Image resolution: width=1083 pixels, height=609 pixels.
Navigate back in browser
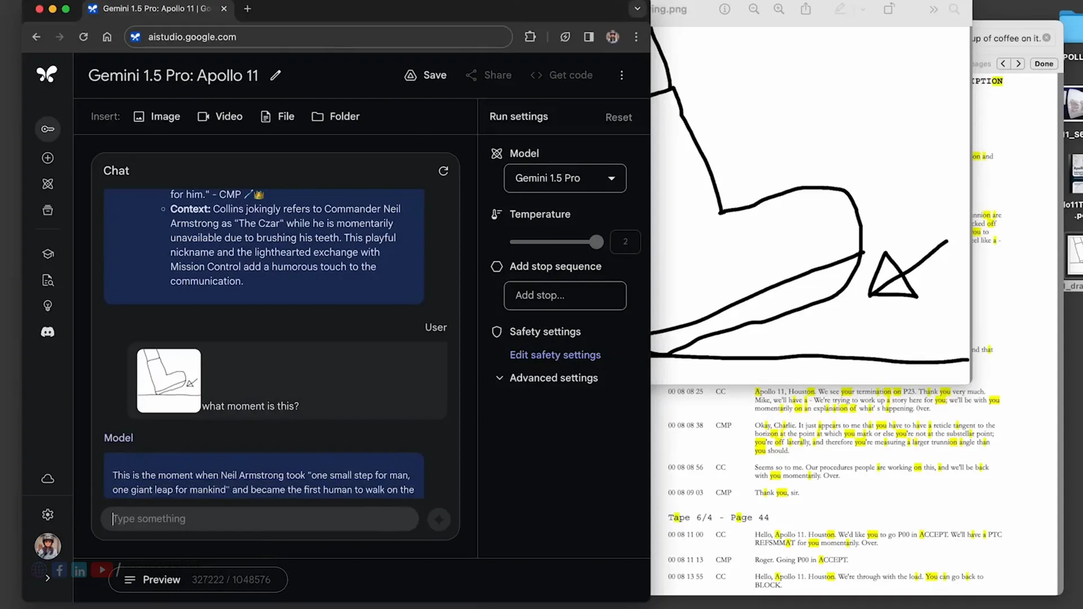pyautogui.click(x=37, y=37)
